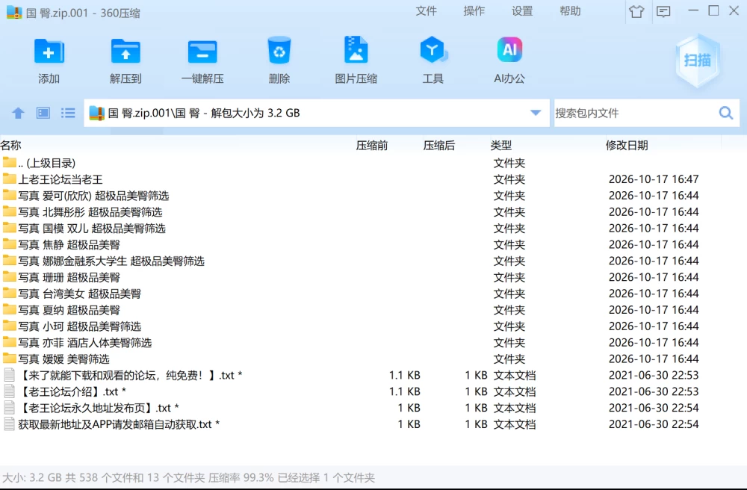Select folder 写真 焦静 超极品美臀
The width and height of the screenshot is (747, 490).
pos(373,245)
